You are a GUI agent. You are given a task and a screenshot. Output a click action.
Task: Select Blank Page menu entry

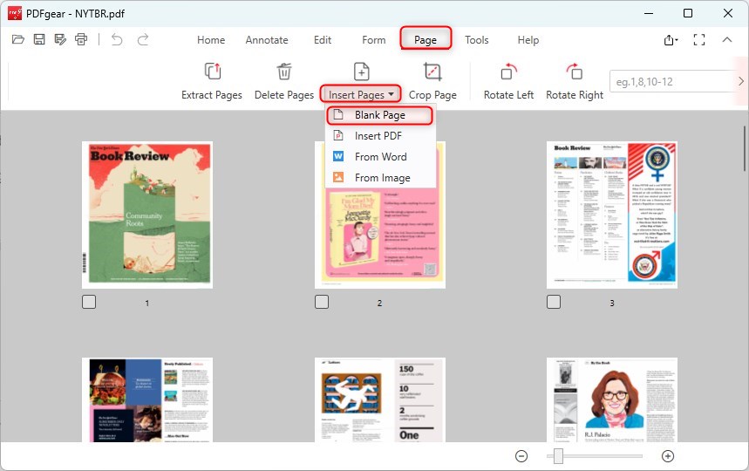pyautogui.click(x=380, y=115)
